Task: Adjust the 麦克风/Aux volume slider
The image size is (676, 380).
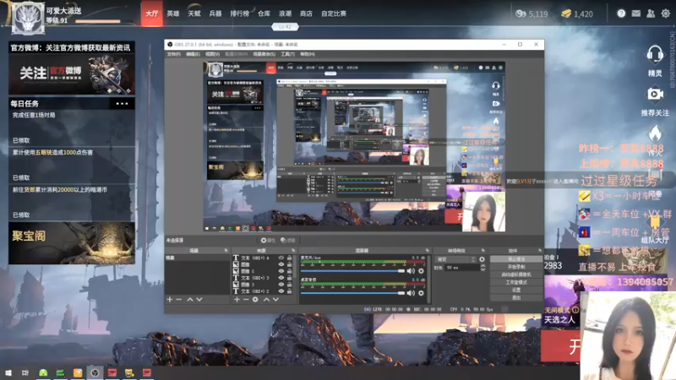Action: [x=352, y=271]
